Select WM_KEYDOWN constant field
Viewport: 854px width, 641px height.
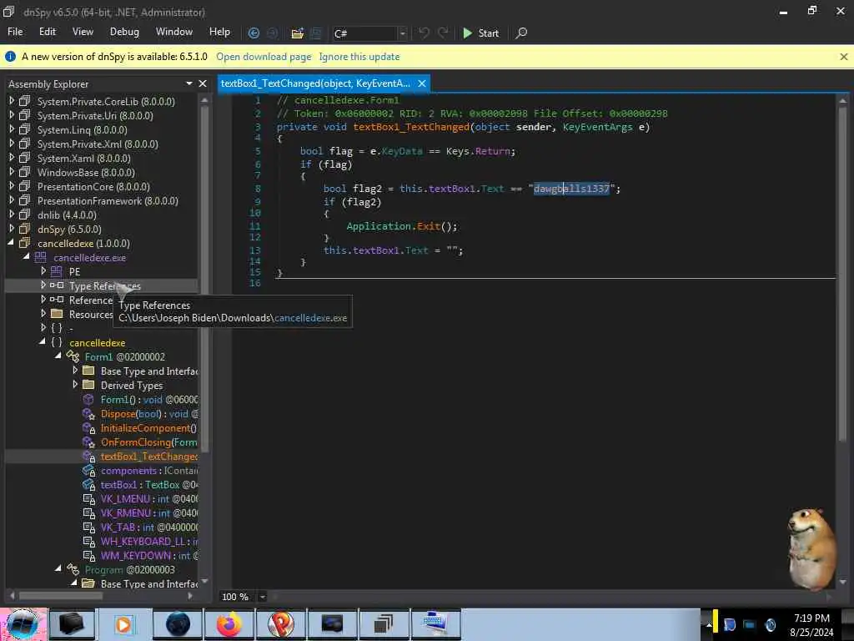pos(148,556)
